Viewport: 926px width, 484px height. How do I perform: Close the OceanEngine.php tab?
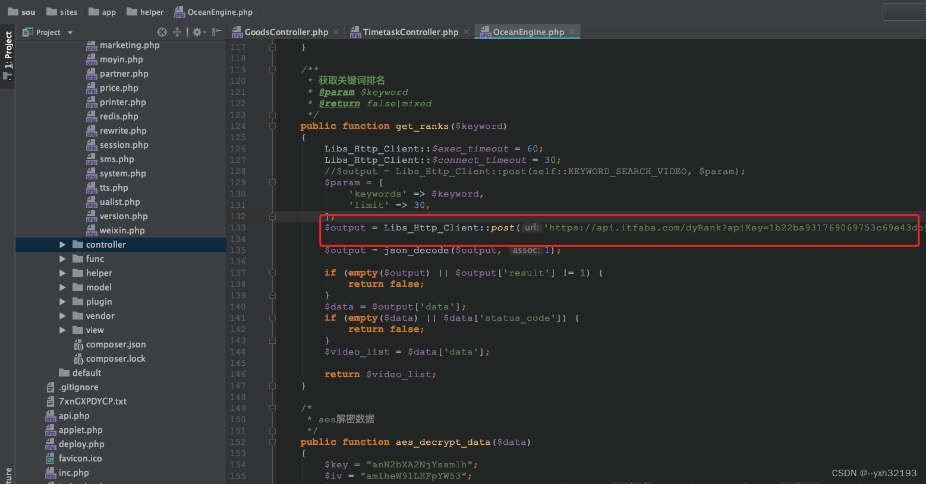coord(572,32)
